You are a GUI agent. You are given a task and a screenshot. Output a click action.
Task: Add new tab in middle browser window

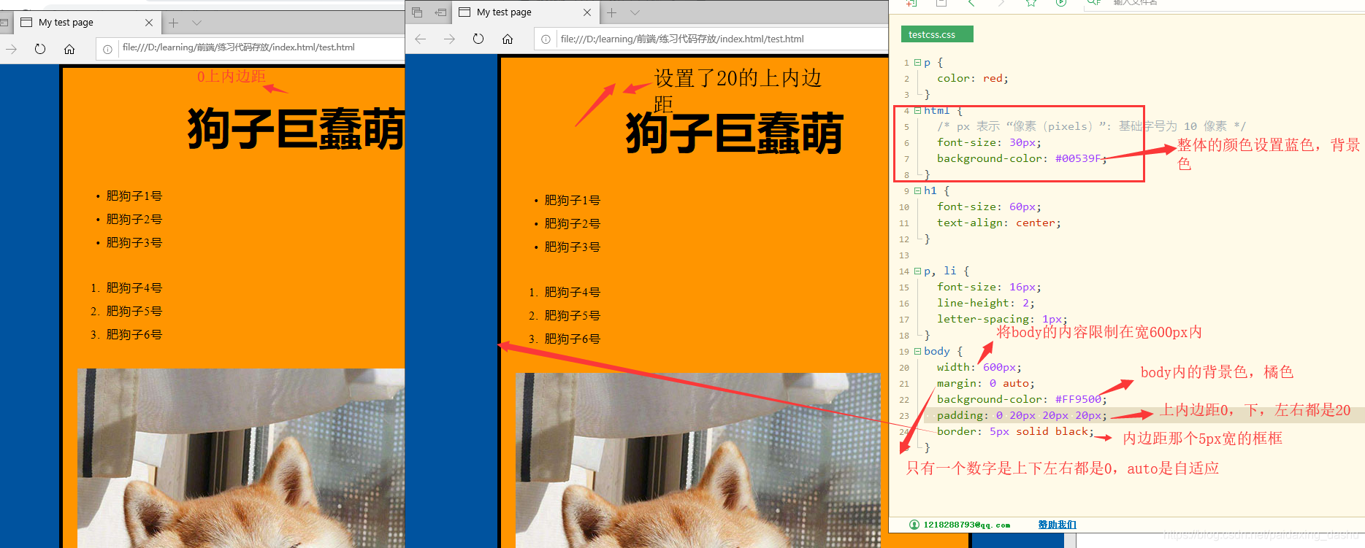click(611, 12)
